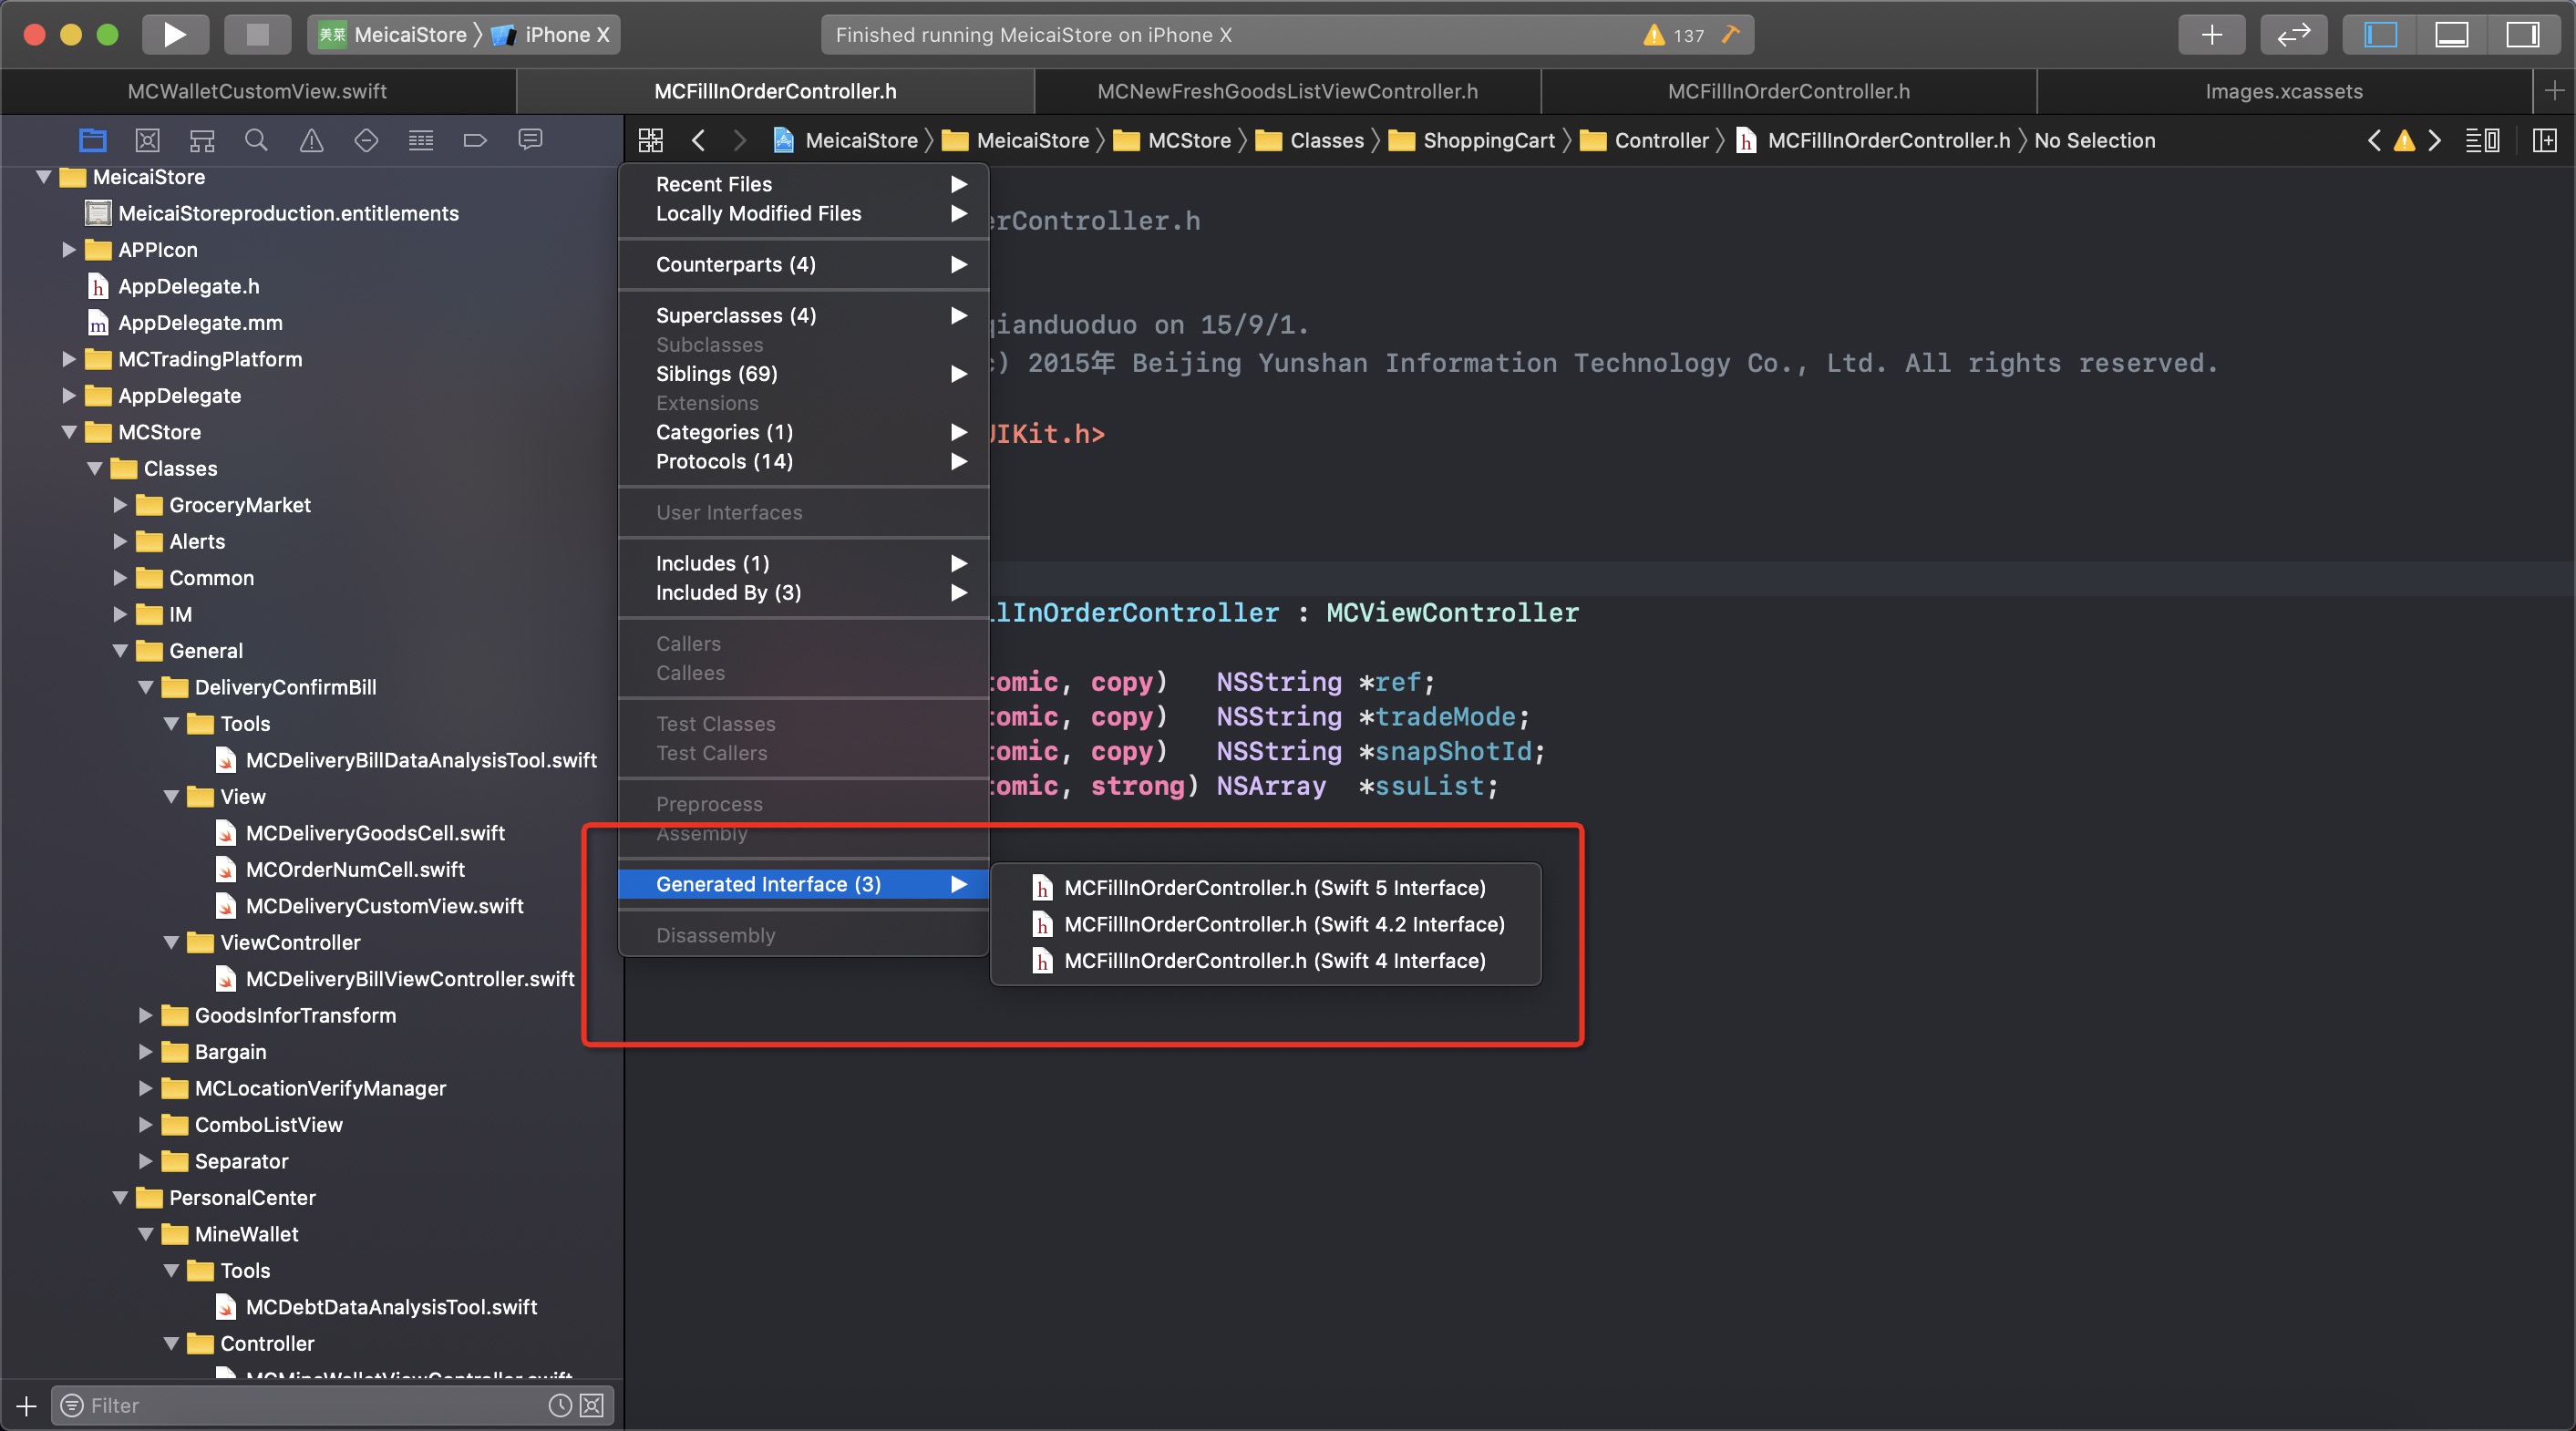Add a new tab with plus

pyautogui.click(x=2554, y=91)
